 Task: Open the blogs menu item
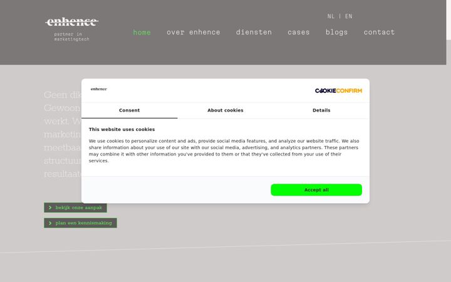coord(336,32)
